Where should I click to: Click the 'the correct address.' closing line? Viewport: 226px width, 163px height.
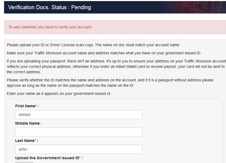point(24,72)
